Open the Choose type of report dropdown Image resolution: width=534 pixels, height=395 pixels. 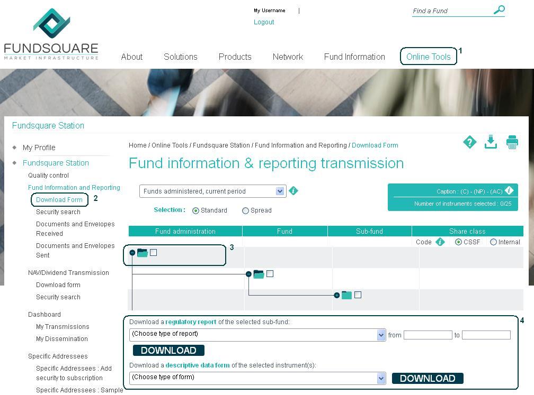point(257,335)
